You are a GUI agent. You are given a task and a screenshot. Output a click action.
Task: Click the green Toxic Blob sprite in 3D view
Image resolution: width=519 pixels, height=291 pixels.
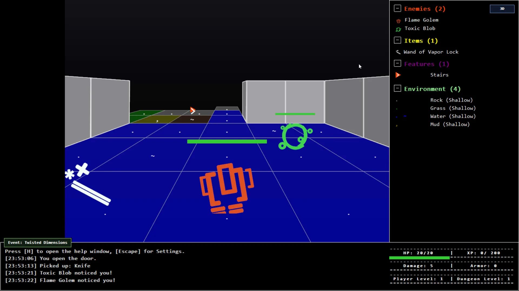pyautogui.click(x=295, y=136)
